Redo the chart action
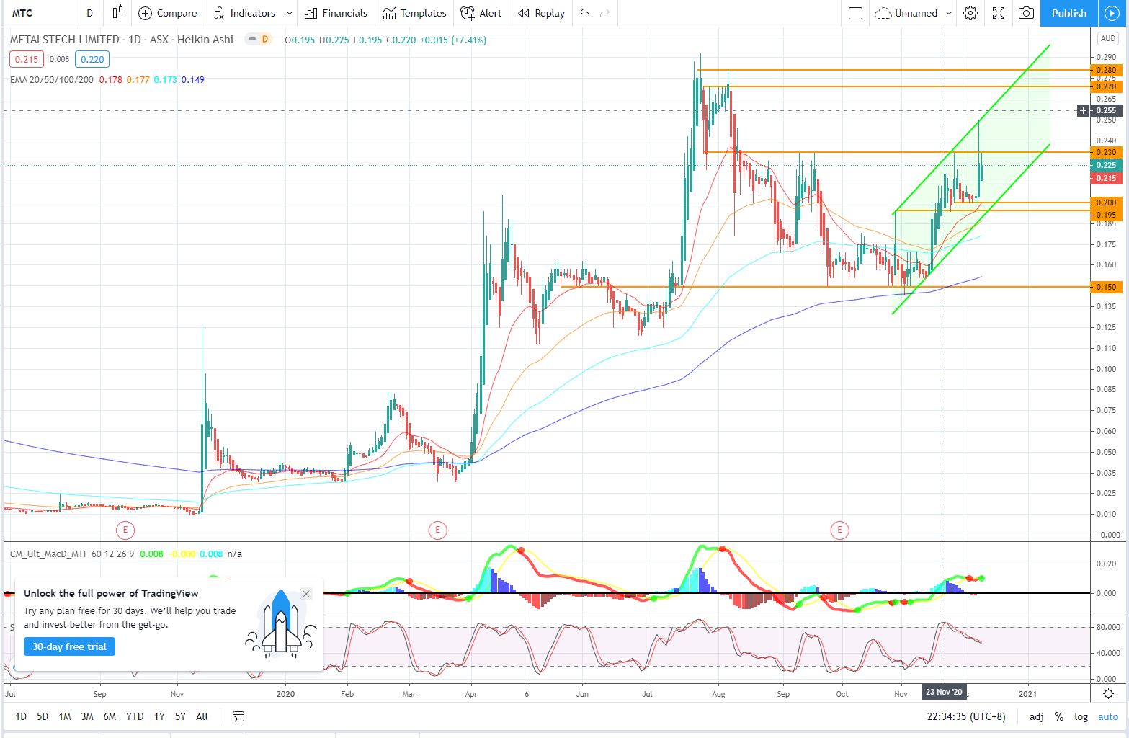1129x738 pixels. click(605, 13)
